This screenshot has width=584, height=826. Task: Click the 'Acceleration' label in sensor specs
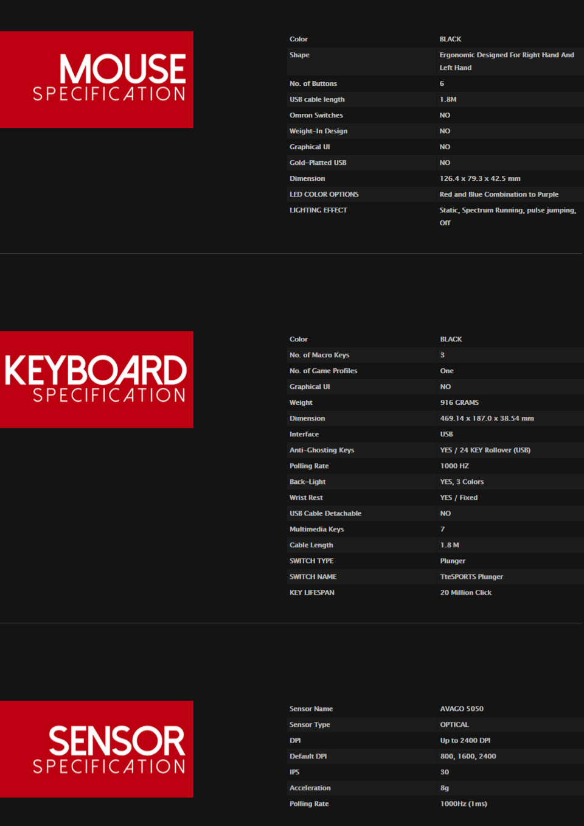pyautogui.click(x=310, y=788)
